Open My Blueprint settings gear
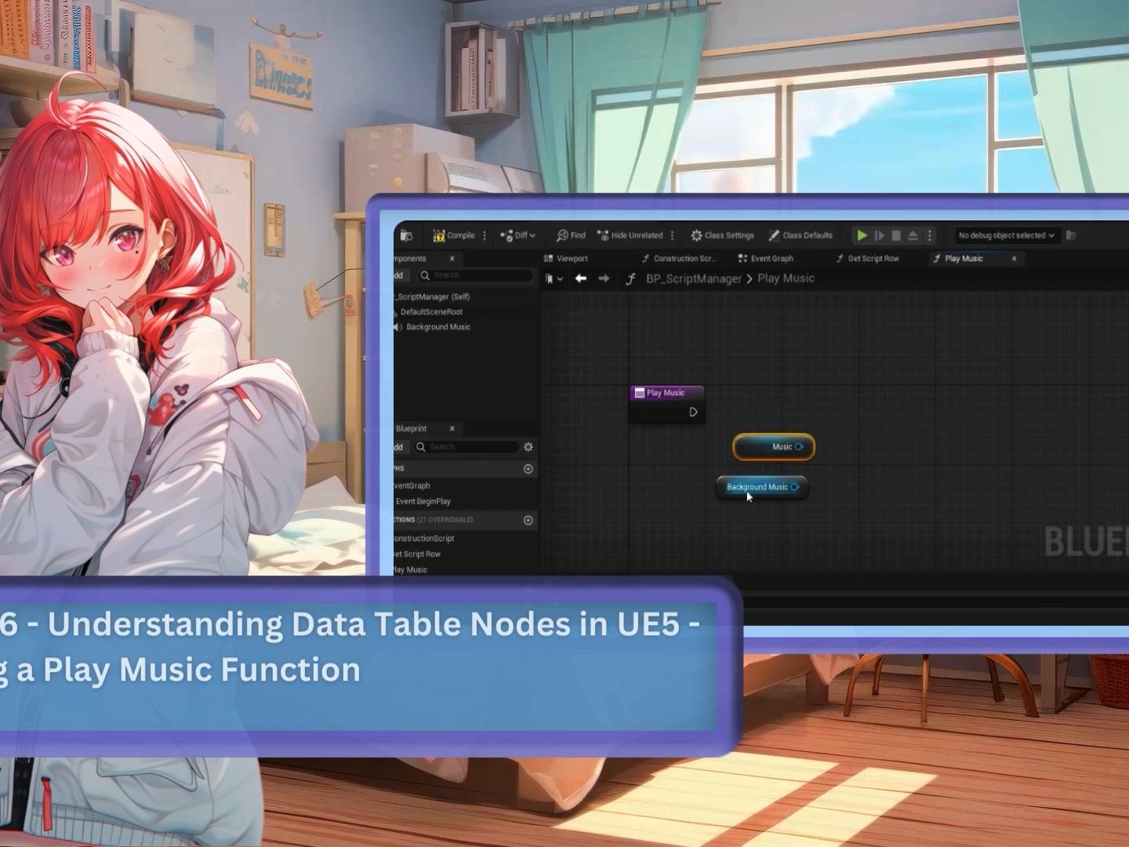1129x847 pixels. (x=528, y=446)
